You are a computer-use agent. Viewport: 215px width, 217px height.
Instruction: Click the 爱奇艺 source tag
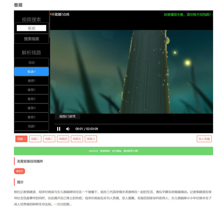19,171
